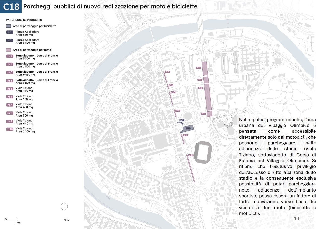
Task: Click page number 14
Action: coord(297,218)
